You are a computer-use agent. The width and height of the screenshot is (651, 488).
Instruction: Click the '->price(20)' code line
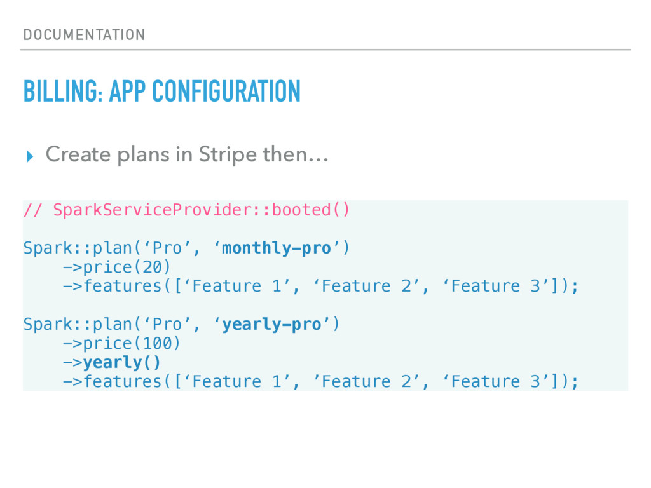tap(116, 267)
